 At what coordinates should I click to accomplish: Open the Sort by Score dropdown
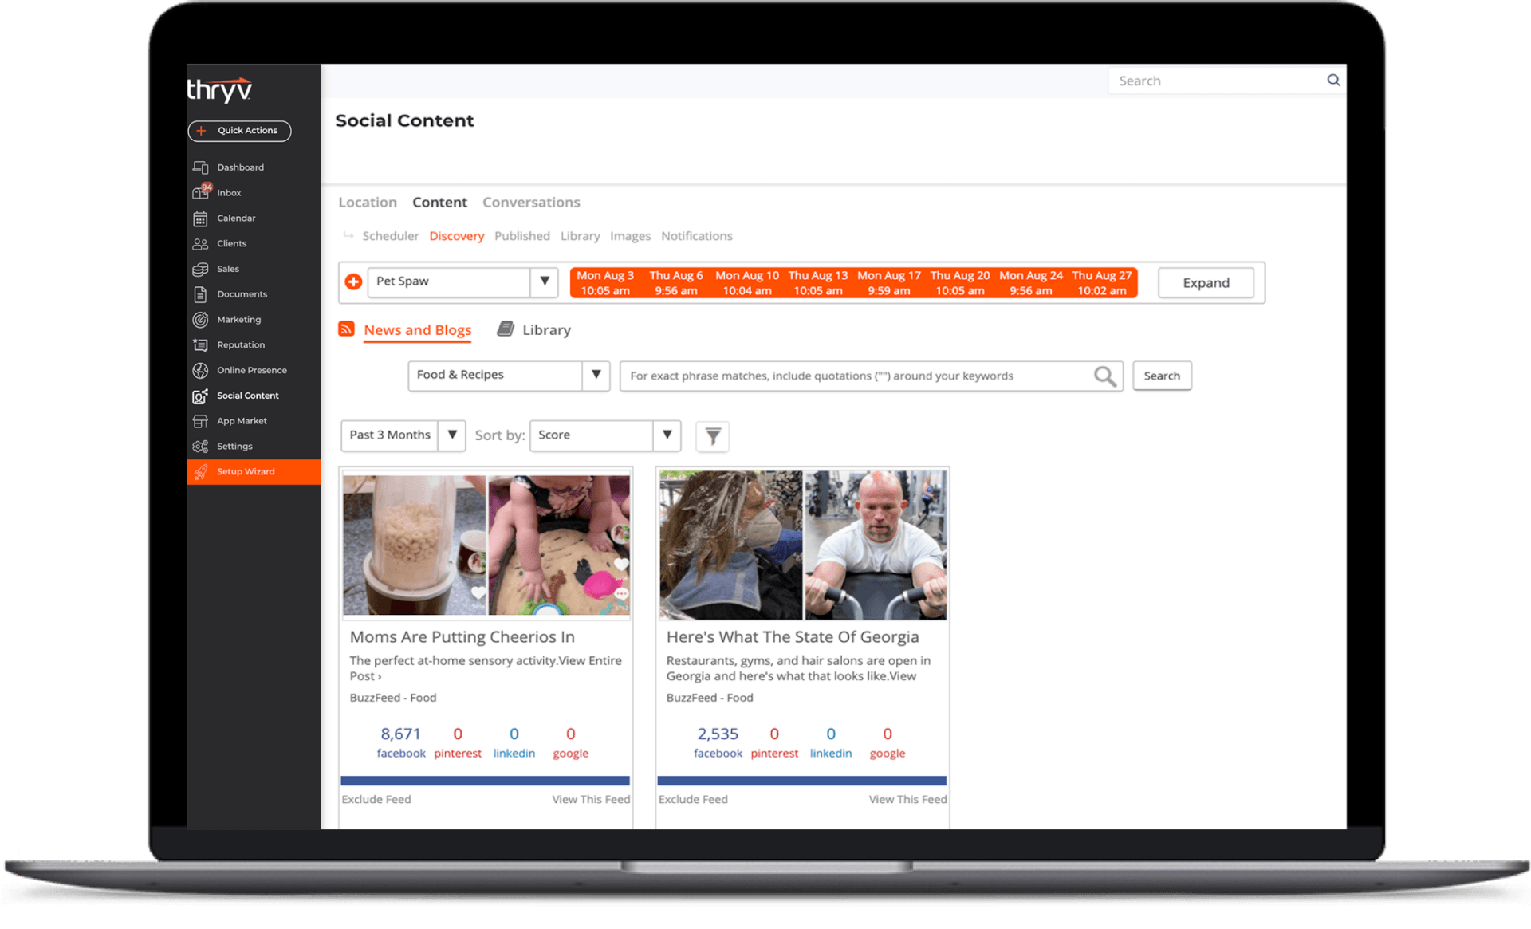(x=667, y=435)
